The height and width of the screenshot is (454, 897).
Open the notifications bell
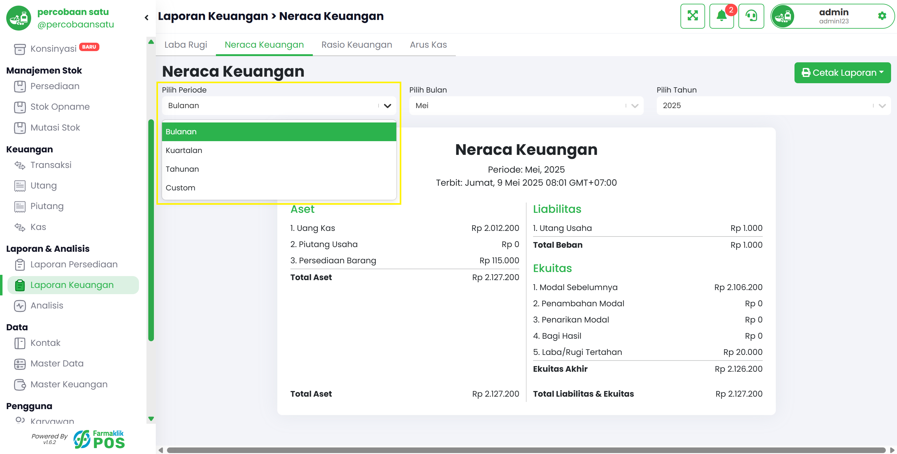pos(721,16)
